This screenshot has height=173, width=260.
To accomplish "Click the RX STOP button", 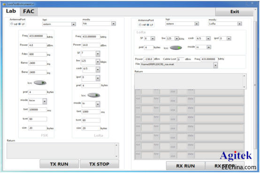I will point(225,166).
